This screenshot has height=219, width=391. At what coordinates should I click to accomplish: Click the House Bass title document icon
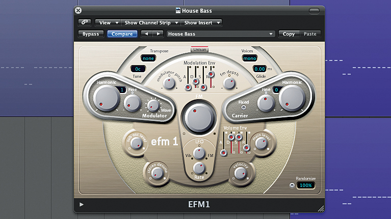click(178, 11)
